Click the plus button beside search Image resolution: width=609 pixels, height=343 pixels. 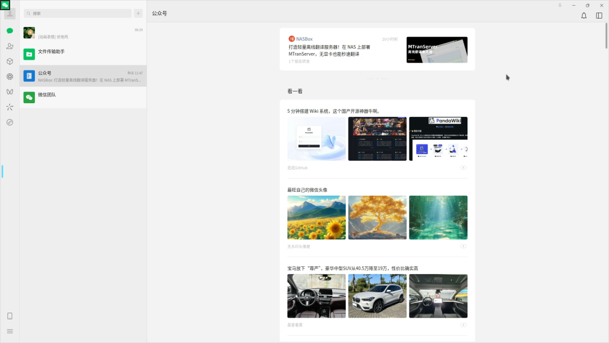pos(138,13)
